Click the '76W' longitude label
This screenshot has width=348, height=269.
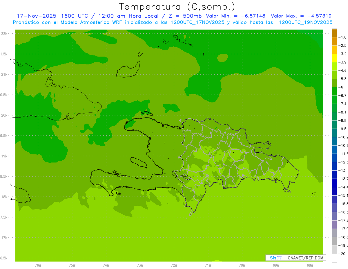coord(38,265)
